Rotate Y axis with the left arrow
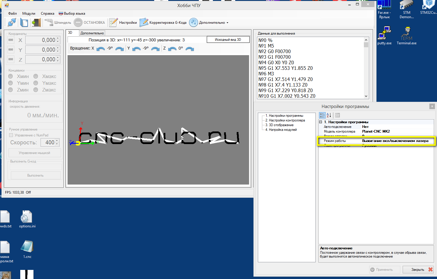Viewport: 437px width, 279px height. pyautogui.click(x=137, y=49)
